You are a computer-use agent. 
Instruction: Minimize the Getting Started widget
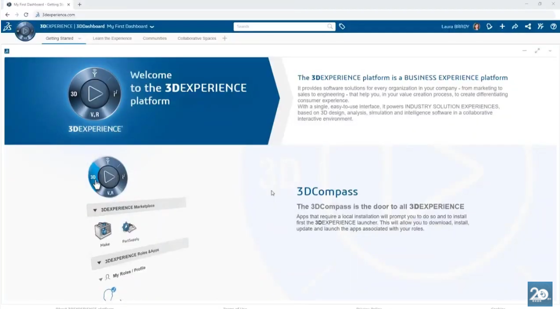(x=524, y=51)
